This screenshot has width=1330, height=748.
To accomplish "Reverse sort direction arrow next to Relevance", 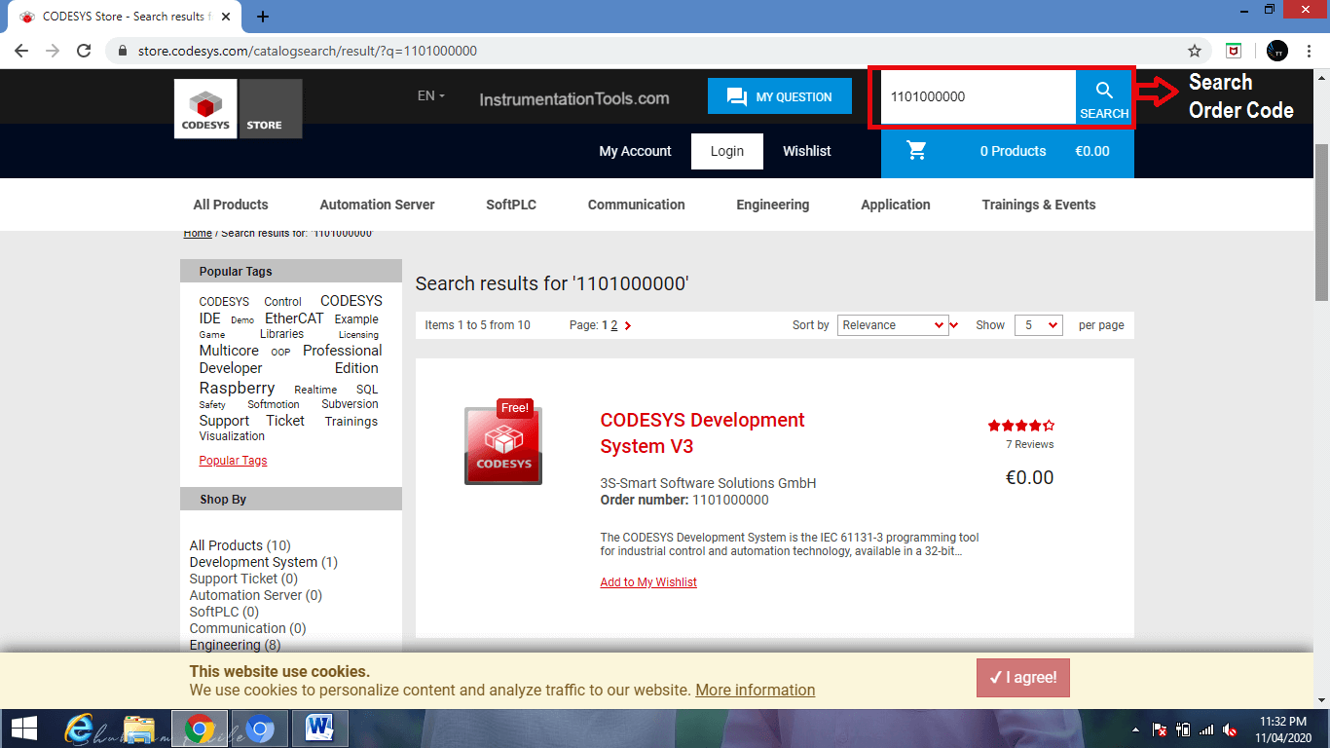I will (x=954, y=325).
